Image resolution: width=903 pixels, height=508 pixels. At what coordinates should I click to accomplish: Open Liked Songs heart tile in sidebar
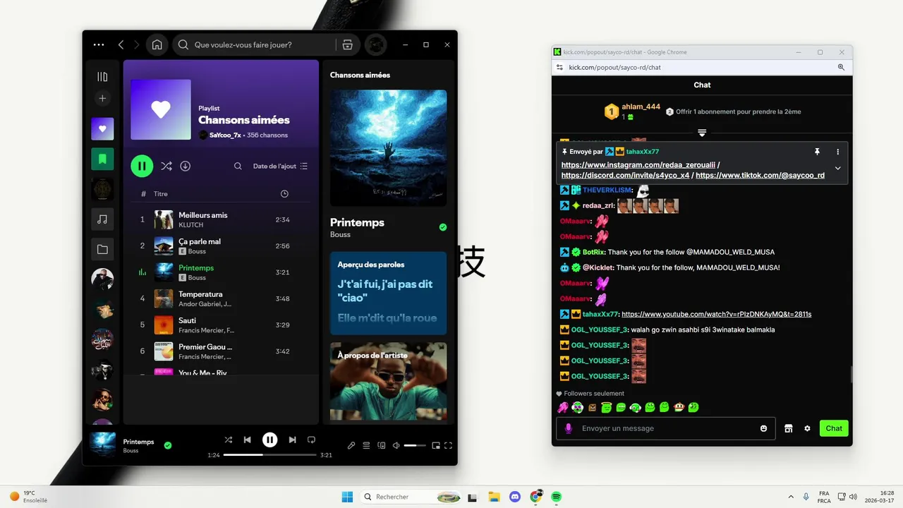coord(102,129)
